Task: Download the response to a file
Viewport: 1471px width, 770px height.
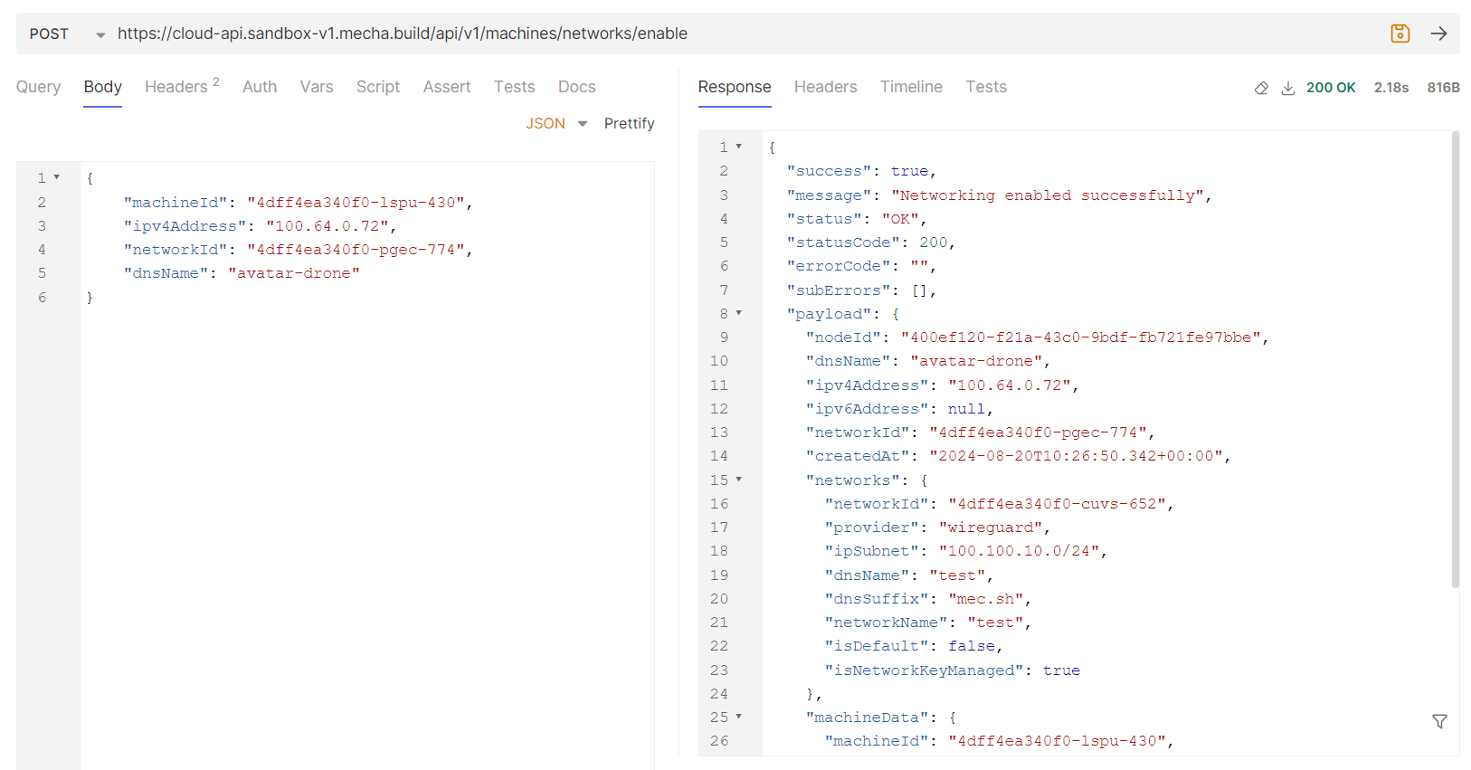Action: tap(1288, 88)
